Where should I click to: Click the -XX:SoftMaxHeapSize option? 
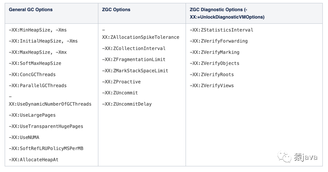(x=35, y=63)
